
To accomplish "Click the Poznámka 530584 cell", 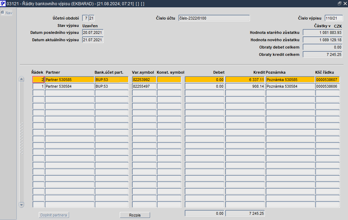I will point(290,86).
